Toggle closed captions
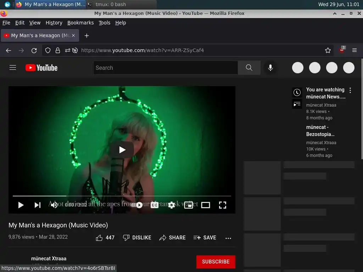363x272 pixels. coord(155,205)
